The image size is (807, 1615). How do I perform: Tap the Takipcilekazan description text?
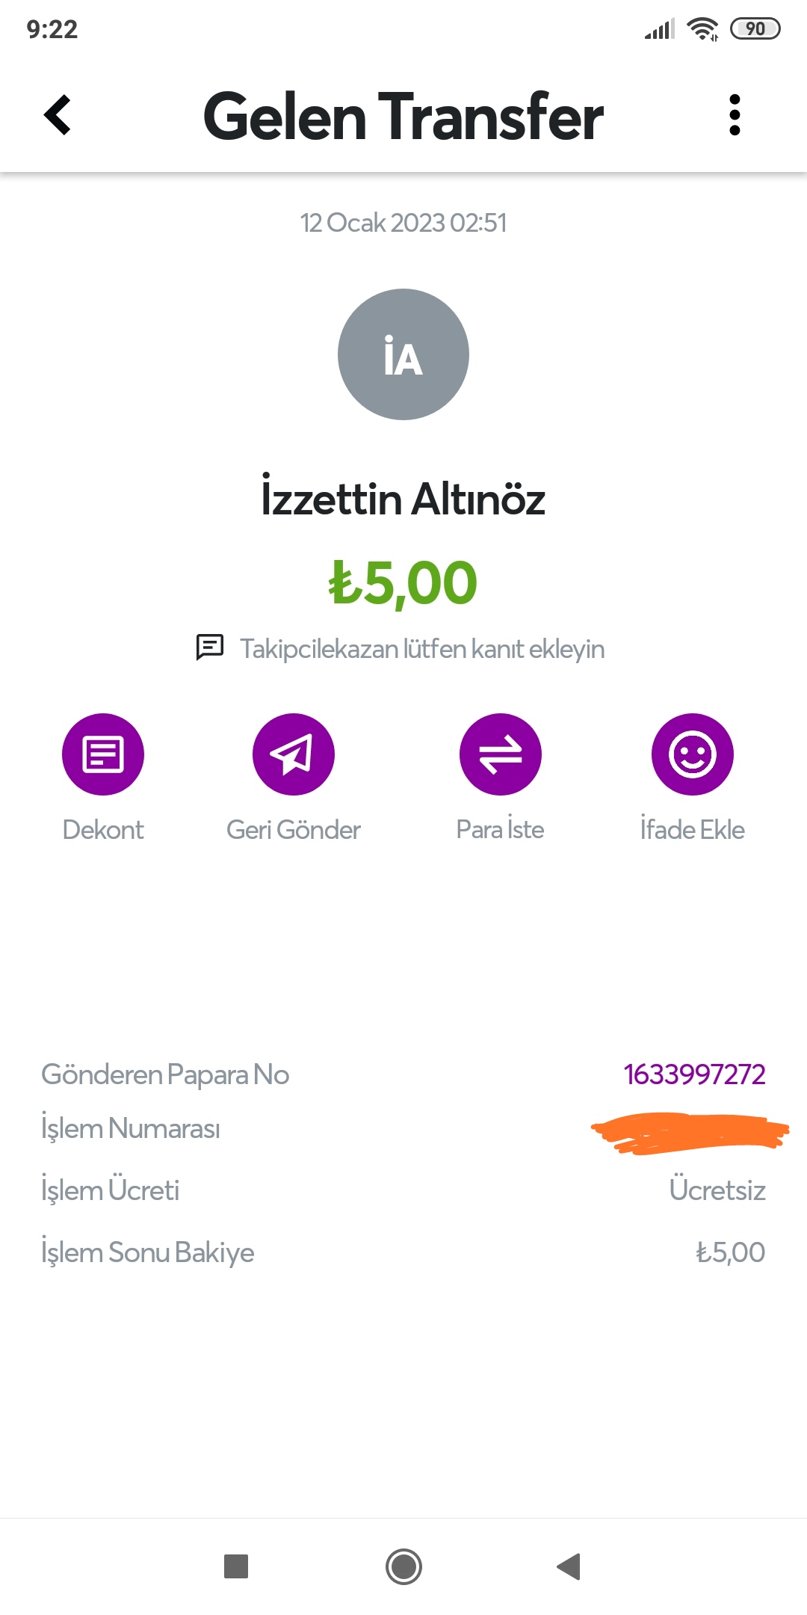pos(422,649)
